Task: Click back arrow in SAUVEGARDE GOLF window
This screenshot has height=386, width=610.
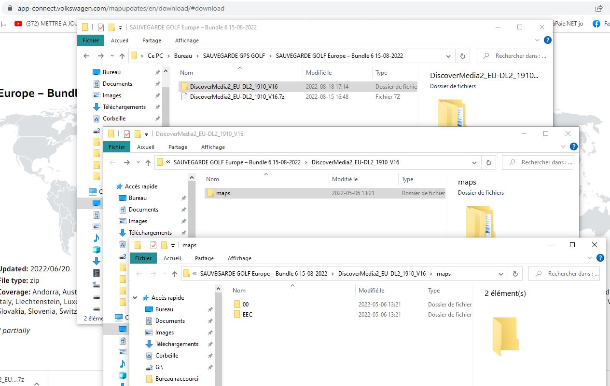Action: [86, 56]
